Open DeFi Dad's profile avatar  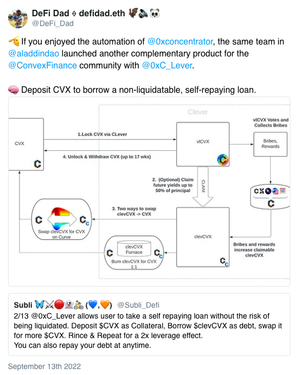18,18
